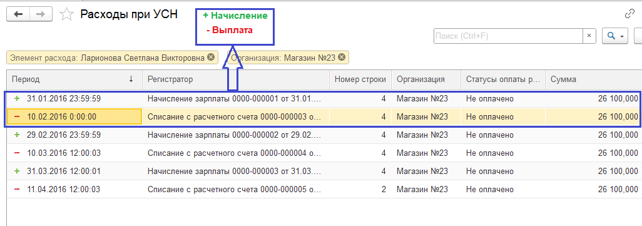Select green plus icon for 31.01.2016 row
Screen dimensions: 642x226
pyautogui.click(x=17, y=98)
